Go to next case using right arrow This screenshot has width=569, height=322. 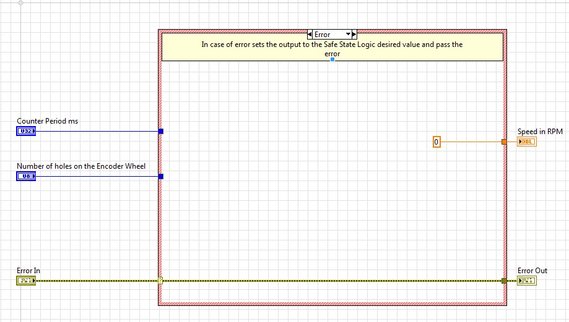354,35
